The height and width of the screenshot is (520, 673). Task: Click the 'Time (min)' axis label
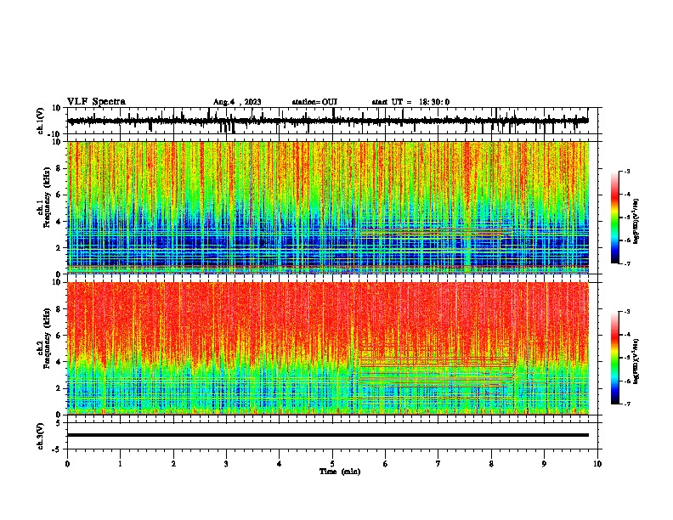[340, 472]
